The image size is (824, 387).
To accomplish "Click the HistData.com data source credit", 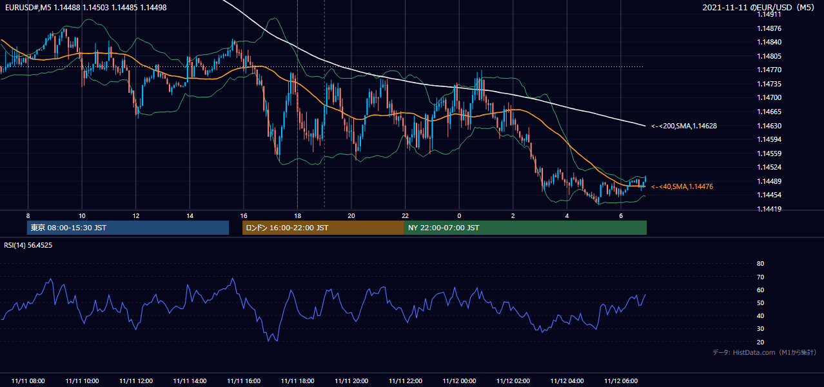I will pyautogui.click(x=765, y=352).
